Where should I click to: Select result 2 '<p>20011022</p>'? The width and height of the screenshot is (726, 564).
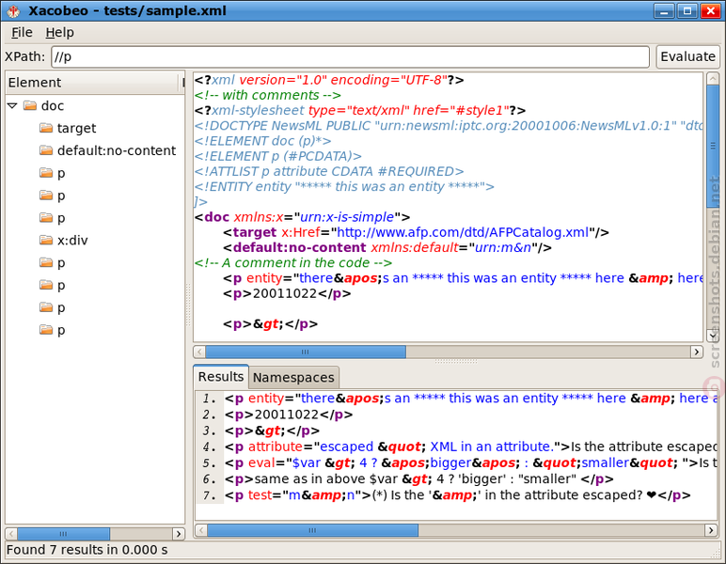289,415
